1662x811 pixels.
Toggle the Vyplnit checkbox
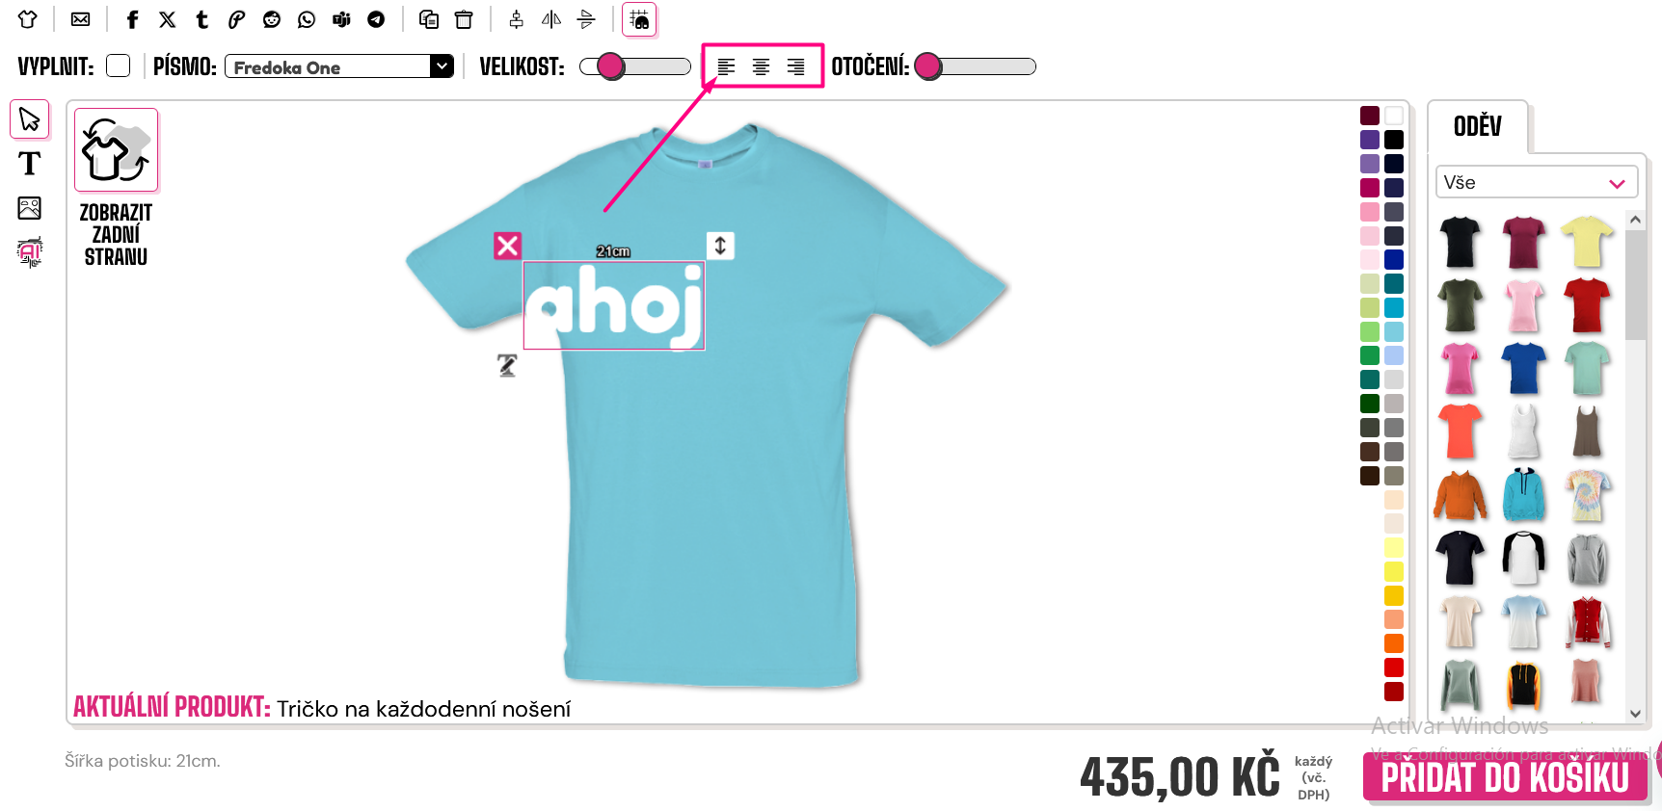point(119,65)
